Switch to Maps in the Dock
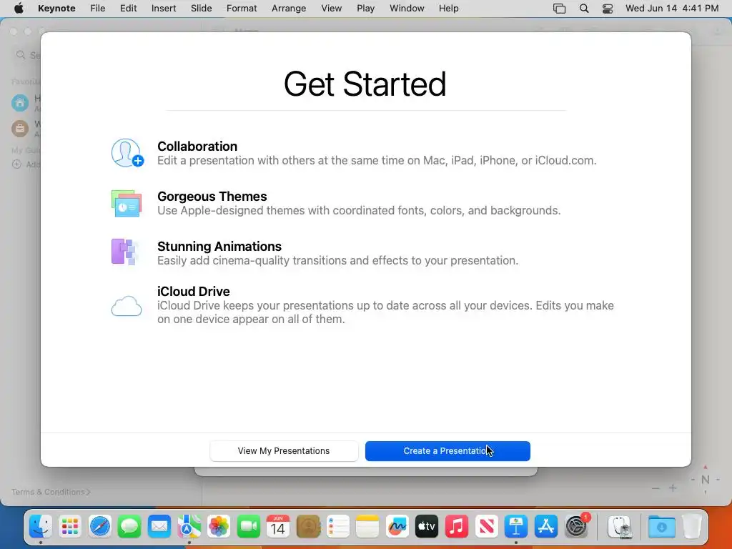 (189, 527)
